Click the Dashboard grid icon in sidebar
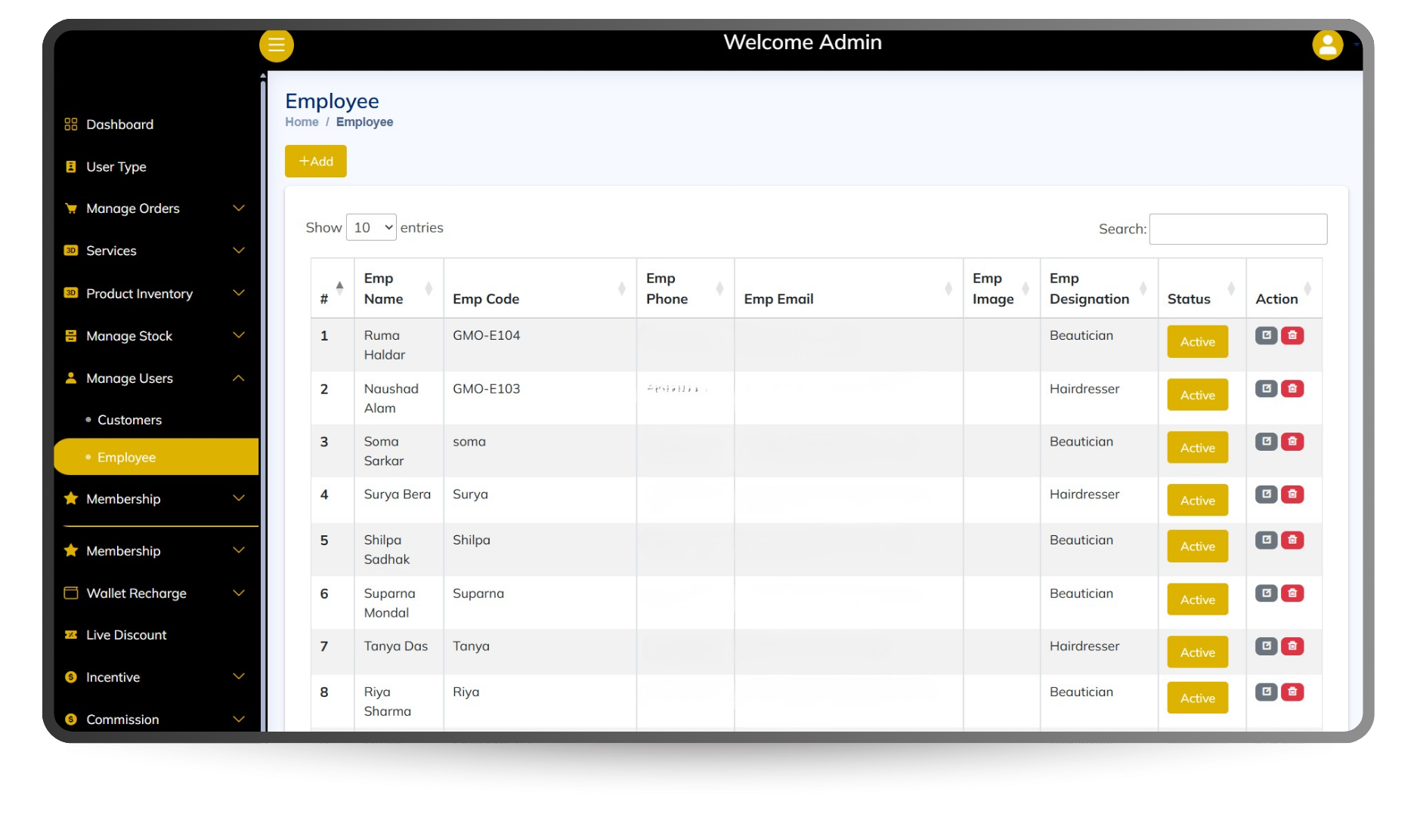The width and height of the screenshot is (1417, 826). [71, 125]
